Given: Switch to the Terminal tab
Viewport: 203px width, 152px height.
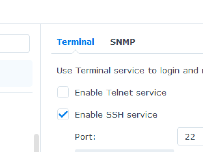Looking at the screenshot, I should (75, 42).
